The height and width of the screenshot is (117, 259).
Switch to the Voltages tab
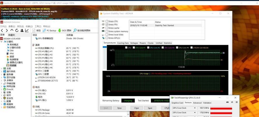click(134, 43)
